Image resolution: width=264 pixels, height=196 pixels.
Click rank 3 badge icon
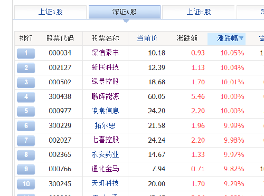(x=26, y=83)
